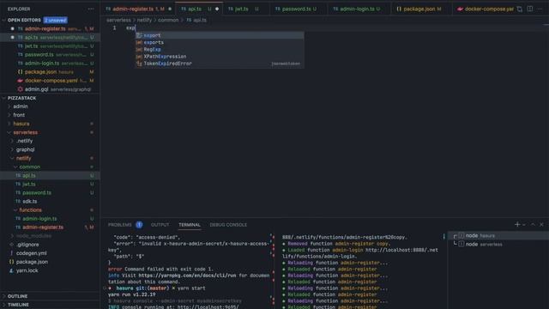This screenshot has width=549, height=309.
Task: Close the bottom panel
Action: [541, 225]
